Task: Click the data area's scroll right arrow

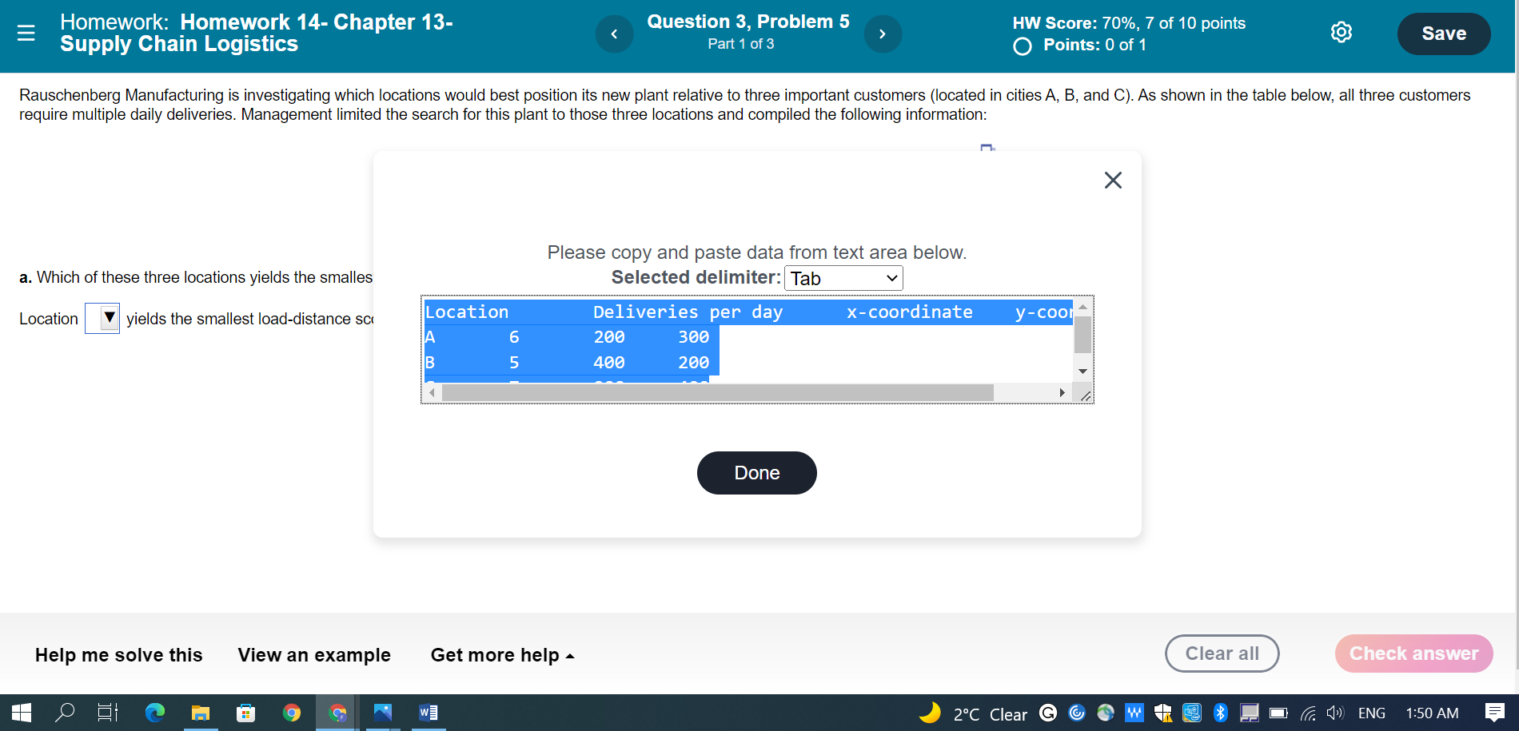Action: point(1062,392)
